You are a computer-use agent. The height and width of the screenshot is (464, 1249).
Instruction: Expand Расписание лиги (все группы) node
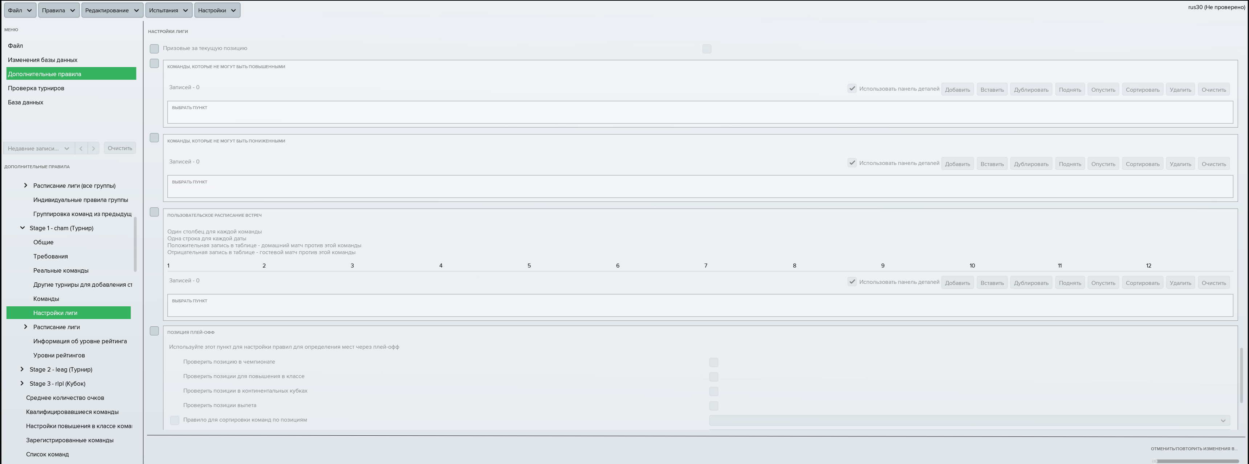coord(26,185)
